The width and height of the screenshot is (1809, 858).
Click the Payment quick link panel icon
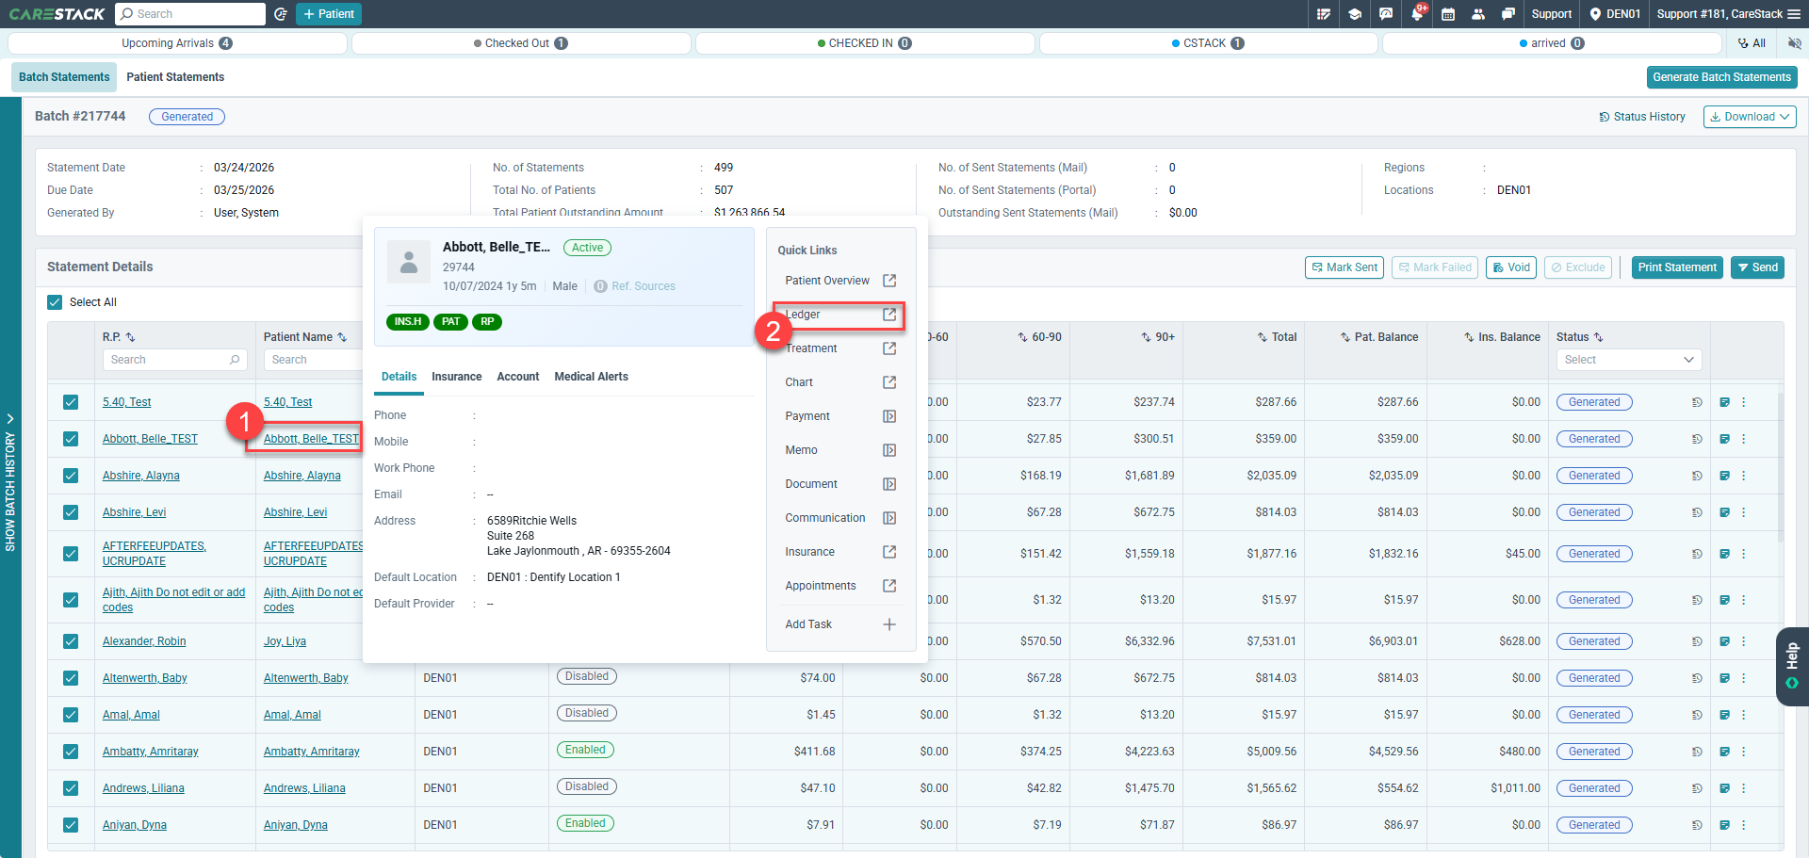coord(888,416)
